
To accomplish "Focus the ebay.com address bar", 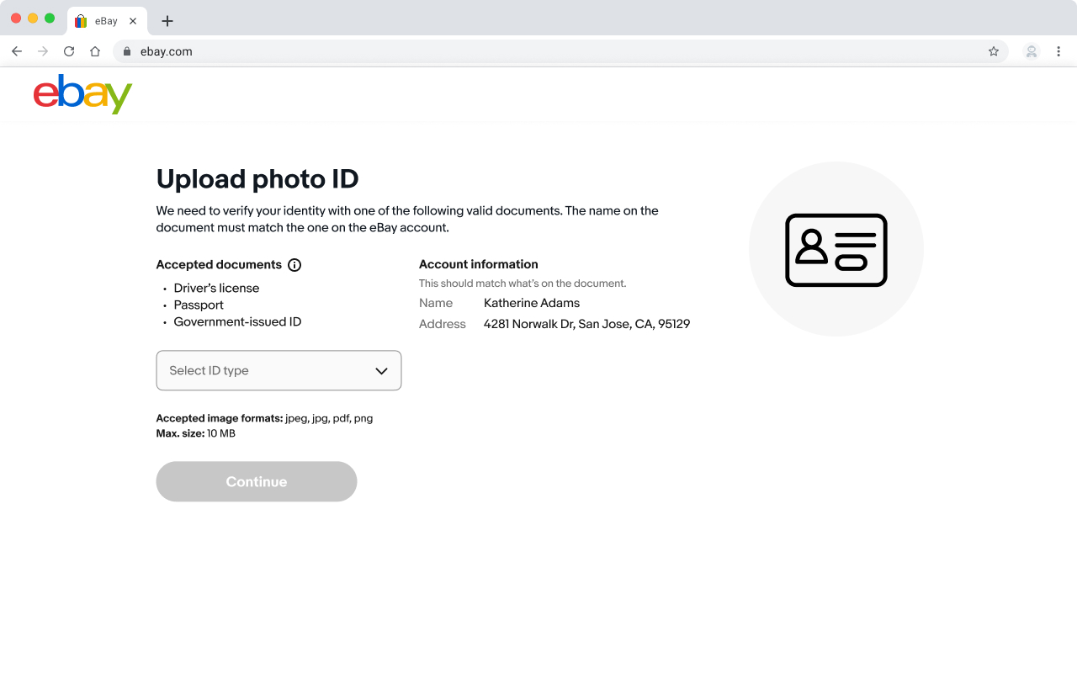I will click(560, 51).
